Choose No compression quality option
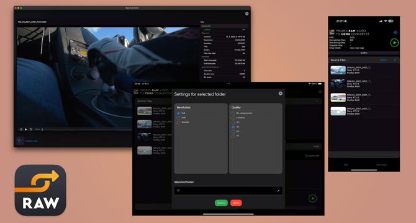 [233, 113]
